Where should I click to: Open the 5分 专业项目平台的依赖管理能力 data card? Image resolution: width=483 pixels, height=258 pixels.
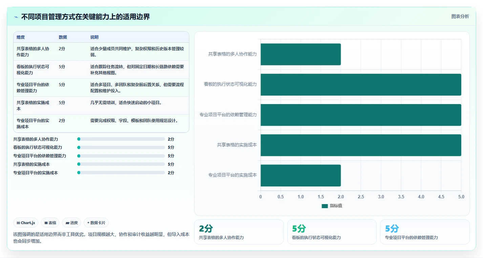[425, 232]
